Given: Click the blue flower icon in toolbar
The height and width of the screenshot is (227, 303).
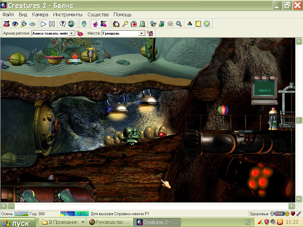Looking at the screenshot, I should click(x=207, y=24).
